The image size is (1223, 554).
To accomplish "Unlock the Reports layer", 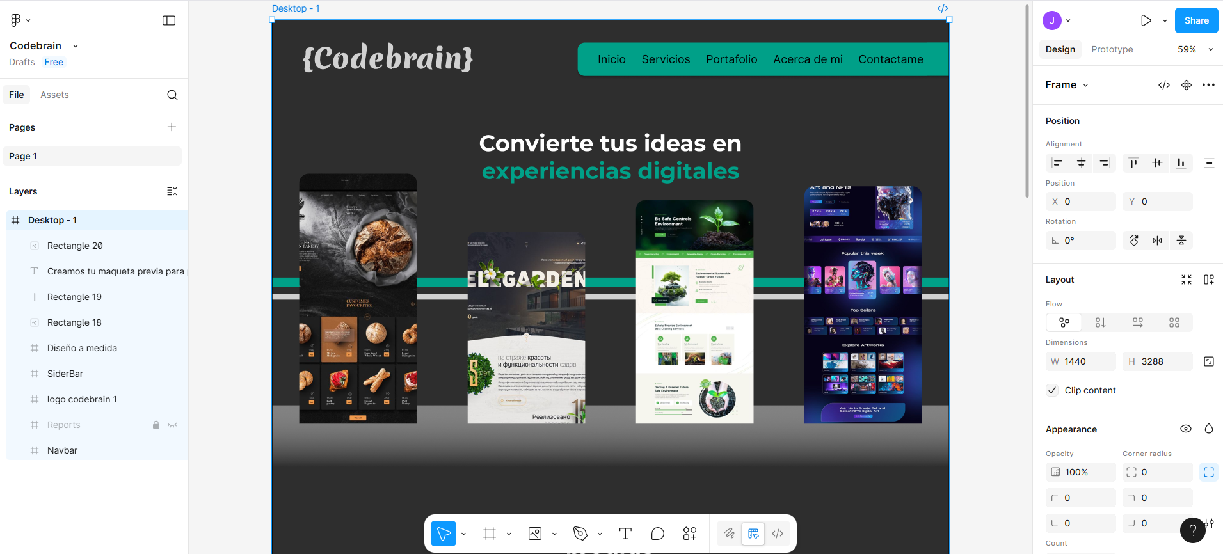I will [x=156, y=425].
